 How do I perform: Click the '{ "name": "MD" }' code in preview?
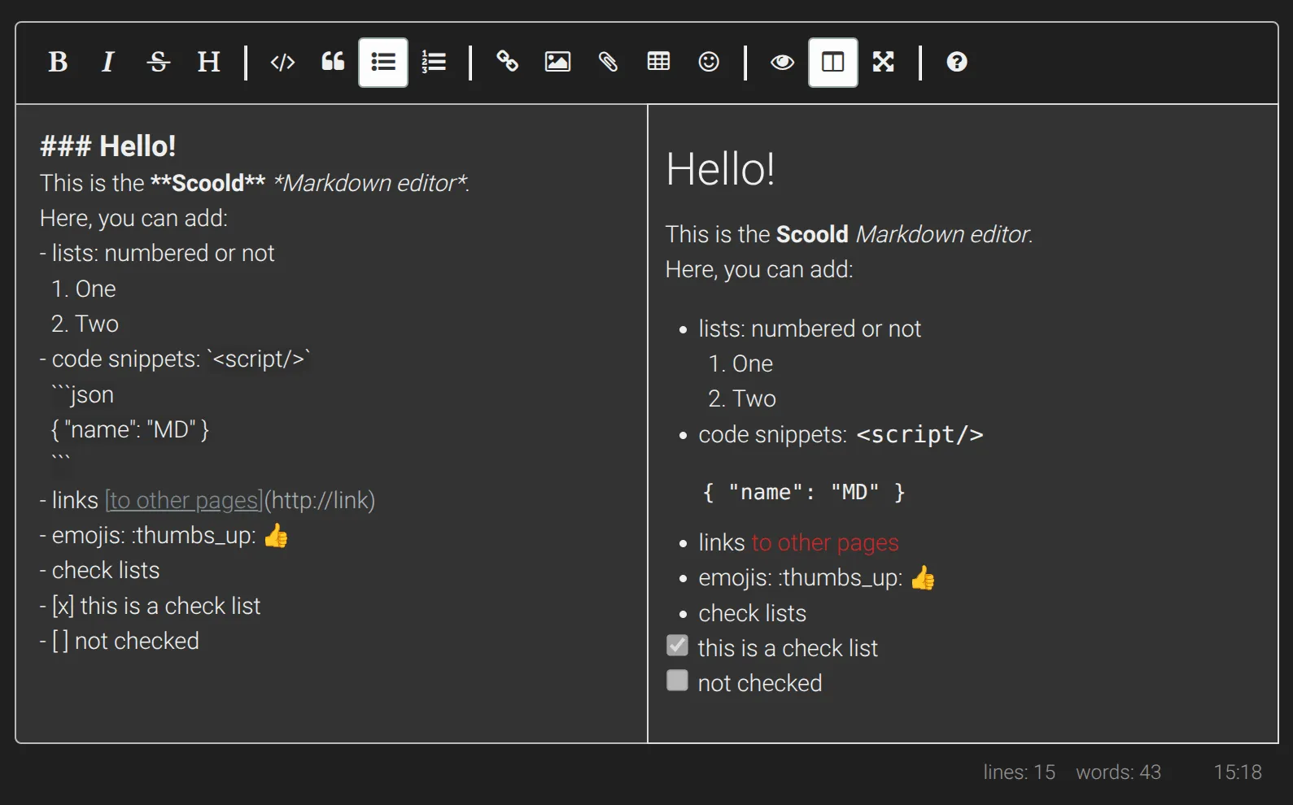click(803, 492)
